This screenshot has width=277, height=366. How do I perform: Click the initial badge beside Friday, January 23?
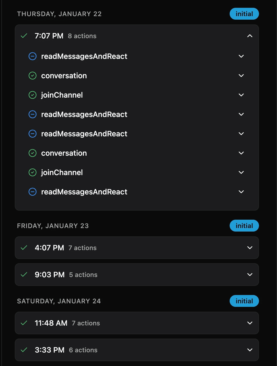(244, 226)
